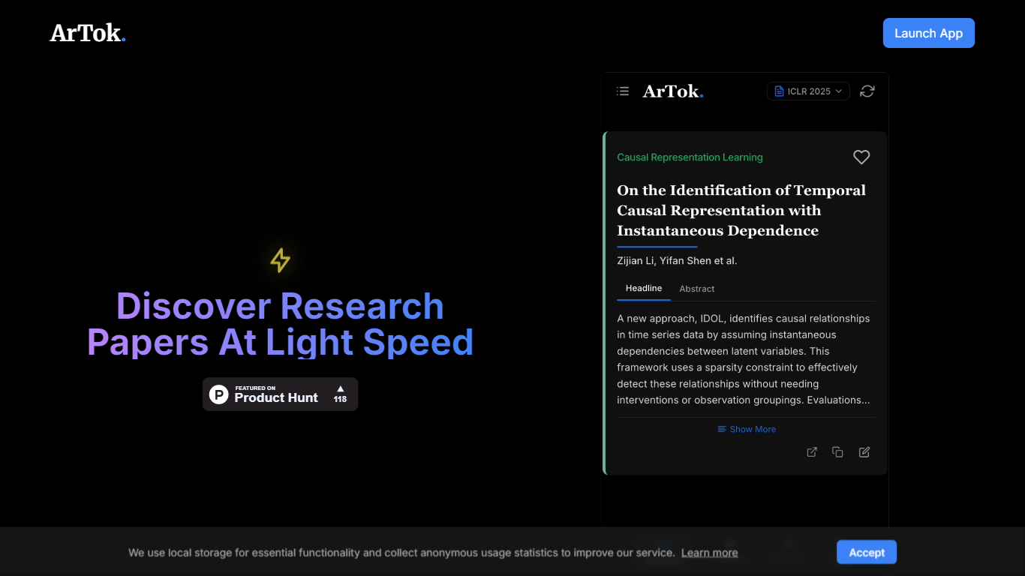The image size is (1025, 576).
Task: Copy paper details with the copy icon
Action: coord(837,452)
